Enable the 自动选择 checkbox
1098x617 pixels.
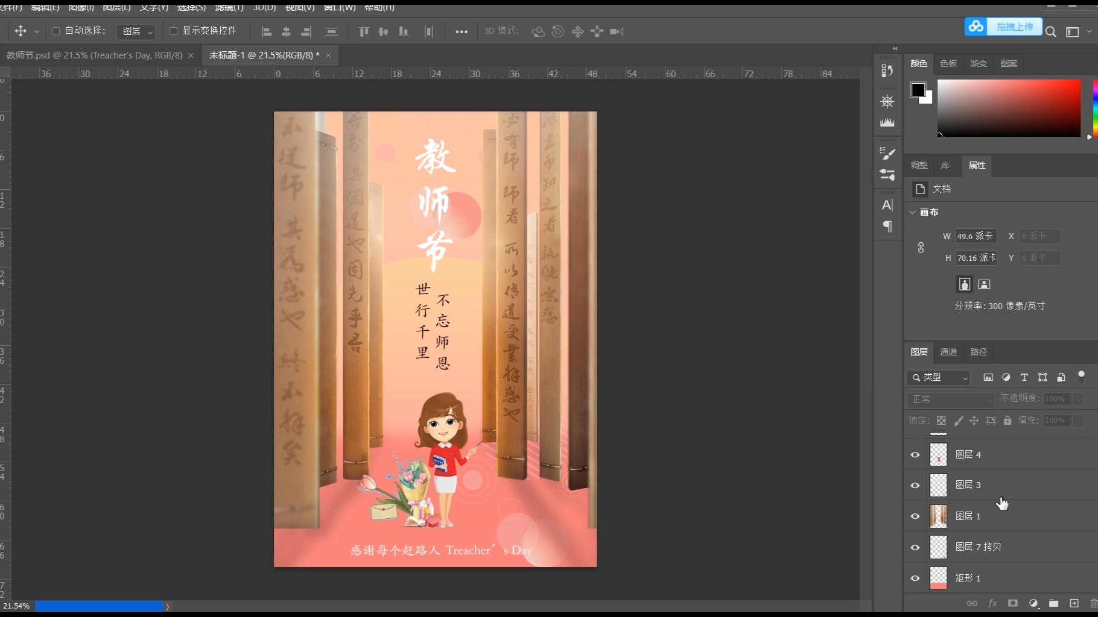click(x=56, y=31)
